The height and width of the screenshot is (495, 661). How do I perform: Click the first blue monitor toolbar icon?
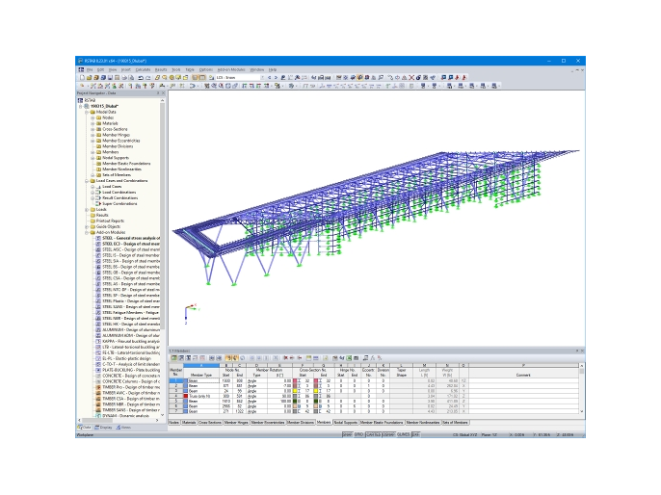443,77
